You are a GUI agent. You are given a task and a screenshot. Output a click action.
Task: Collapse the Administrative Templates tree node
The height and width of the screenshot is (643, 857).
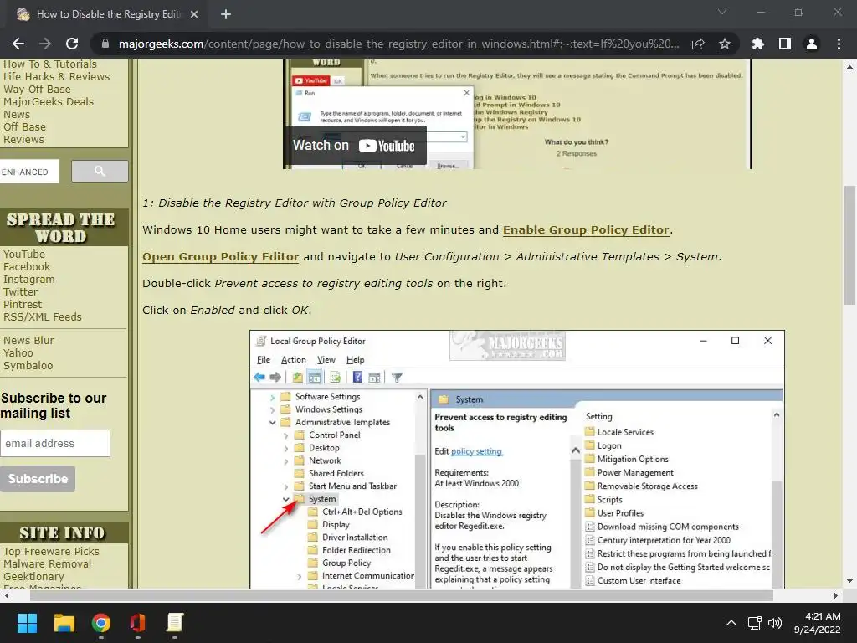[272, 422]
